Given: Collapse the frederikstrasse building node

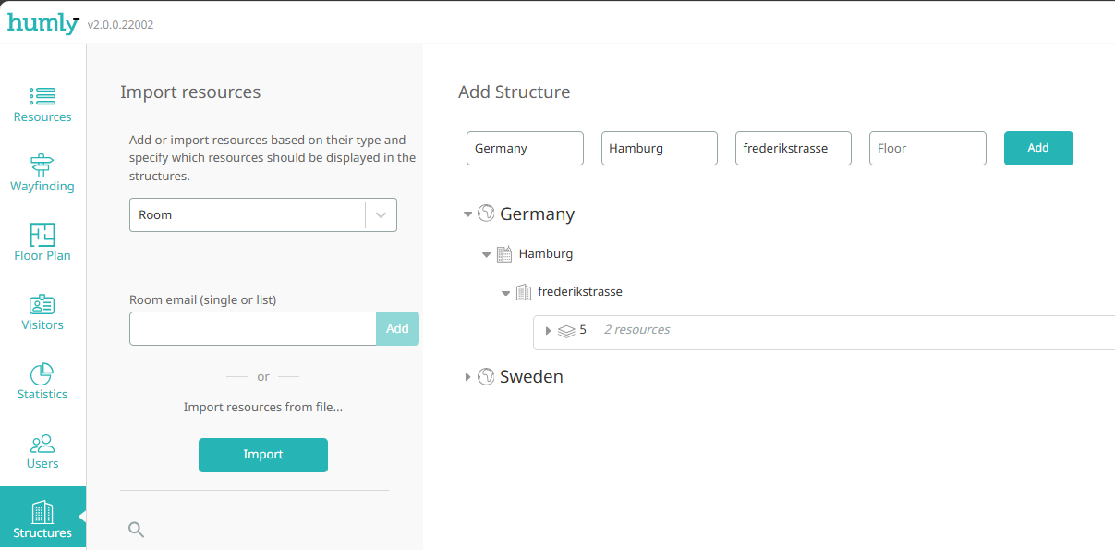Looking at the screenshot, I should [x=505, y=293].
